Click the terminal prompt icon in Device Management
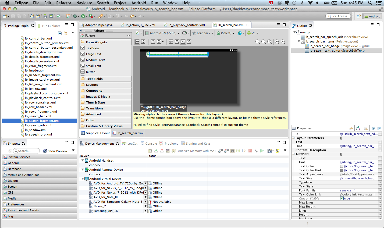384x228 pixels. click(232, 151)
